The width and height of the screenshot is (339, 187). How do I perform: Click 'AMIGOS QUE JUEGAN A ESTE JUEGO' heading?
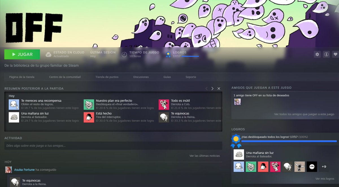(261, 88)
